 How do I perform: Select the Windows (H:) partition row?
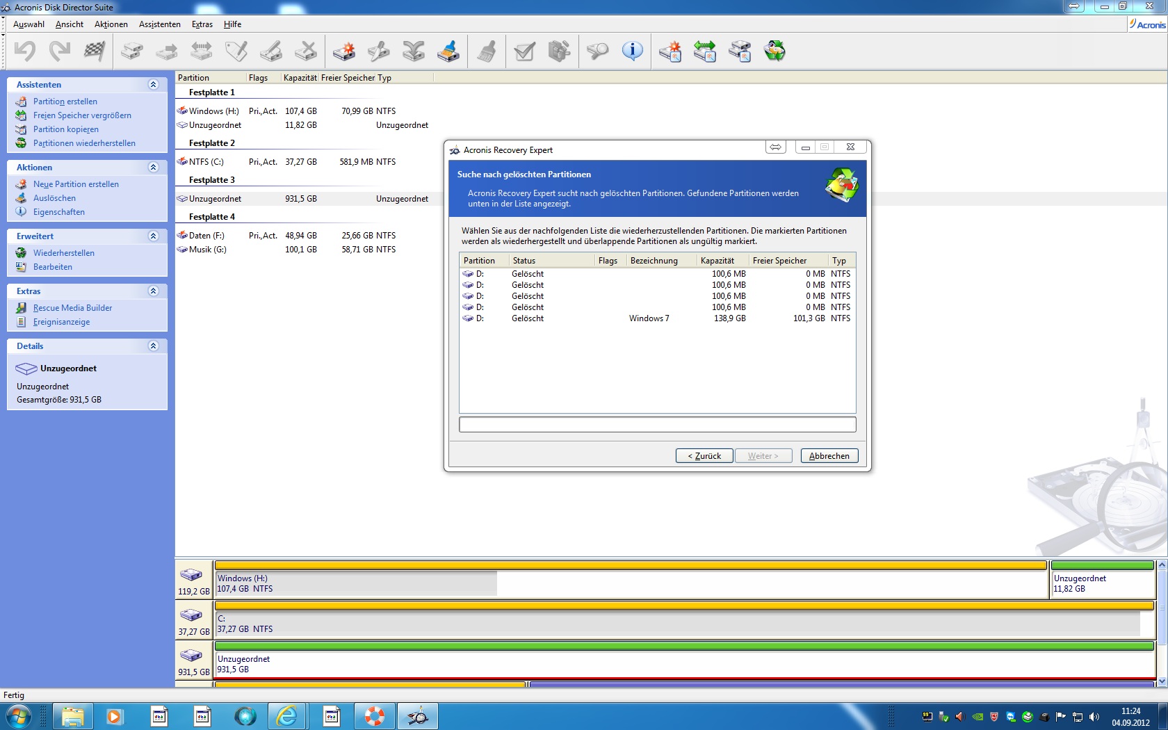pyautogui.click(x=305, y=111)
